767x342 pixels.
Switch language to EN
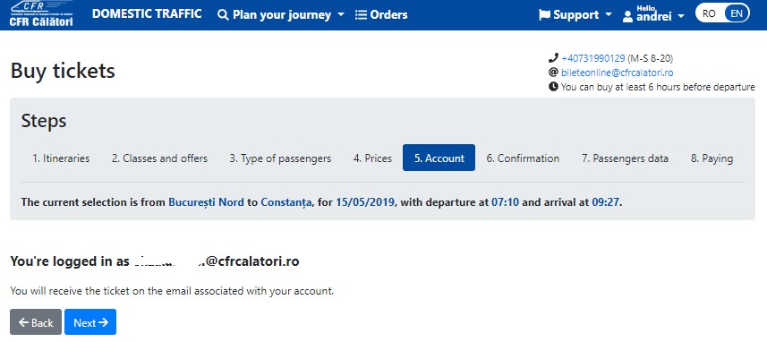click(737, 13)
